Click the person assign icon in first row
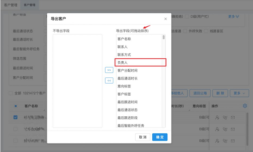253x152 pixels. 217,118
